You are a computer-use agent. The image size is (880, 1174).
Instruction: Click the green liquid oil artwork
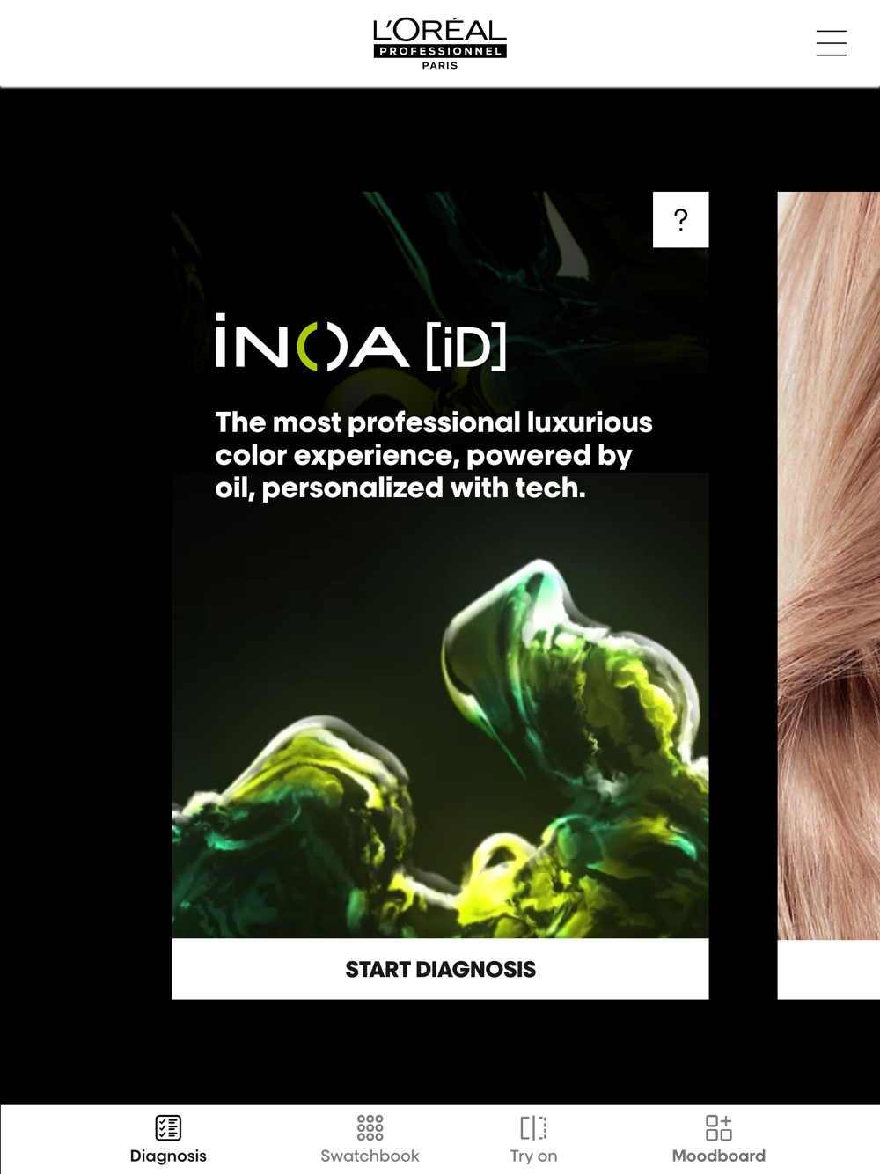[440, 748]
